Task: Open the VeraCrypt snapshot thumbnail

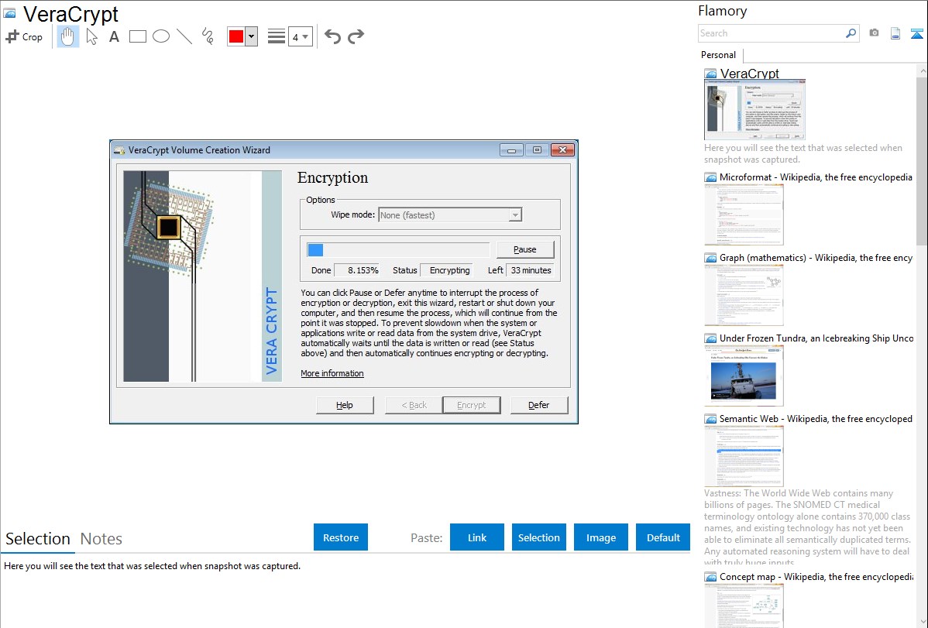Action: (754, 110)
